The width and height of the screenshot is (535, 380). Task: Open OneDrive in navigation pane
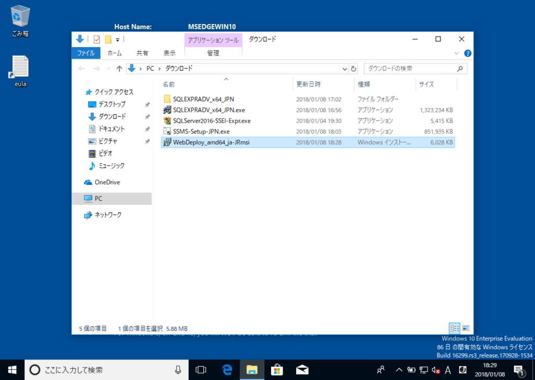click(107, 182)
